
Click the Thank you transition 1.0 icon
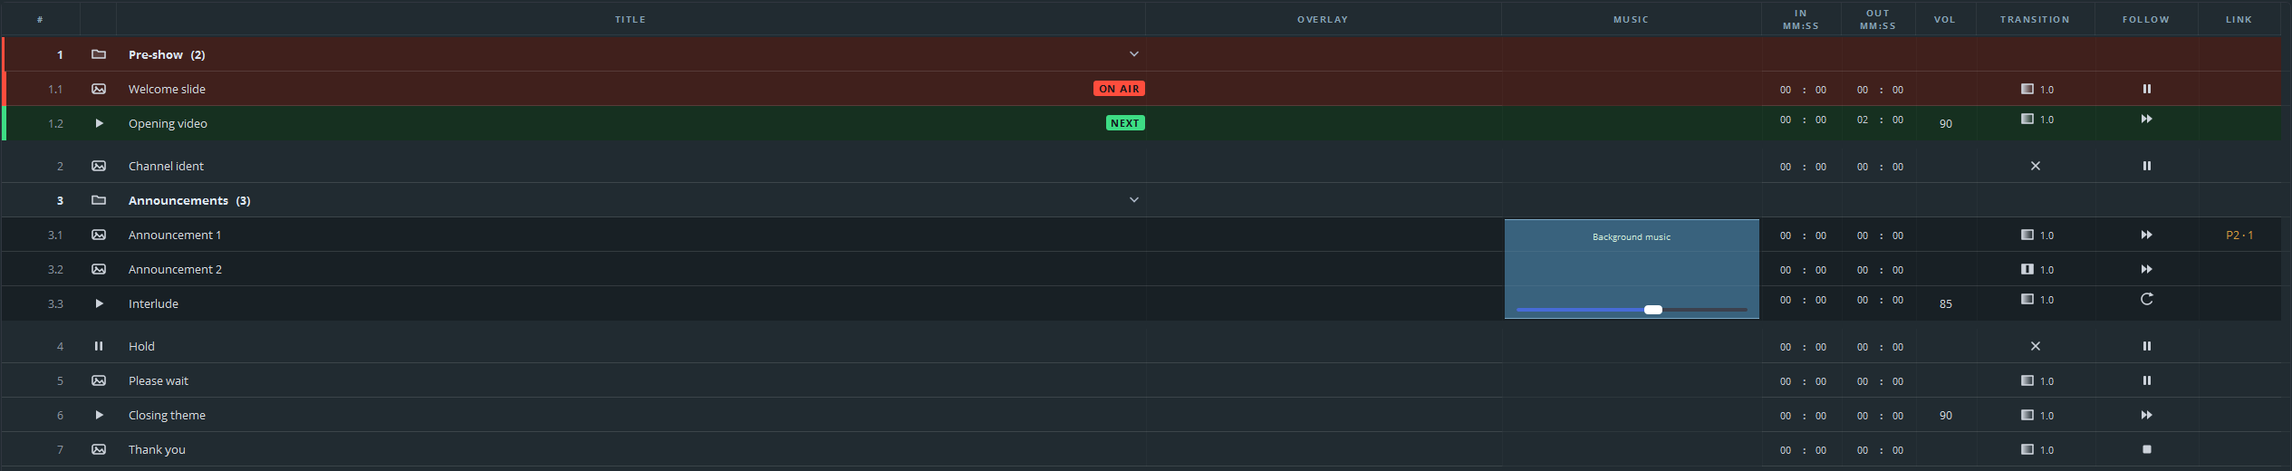2027,449
